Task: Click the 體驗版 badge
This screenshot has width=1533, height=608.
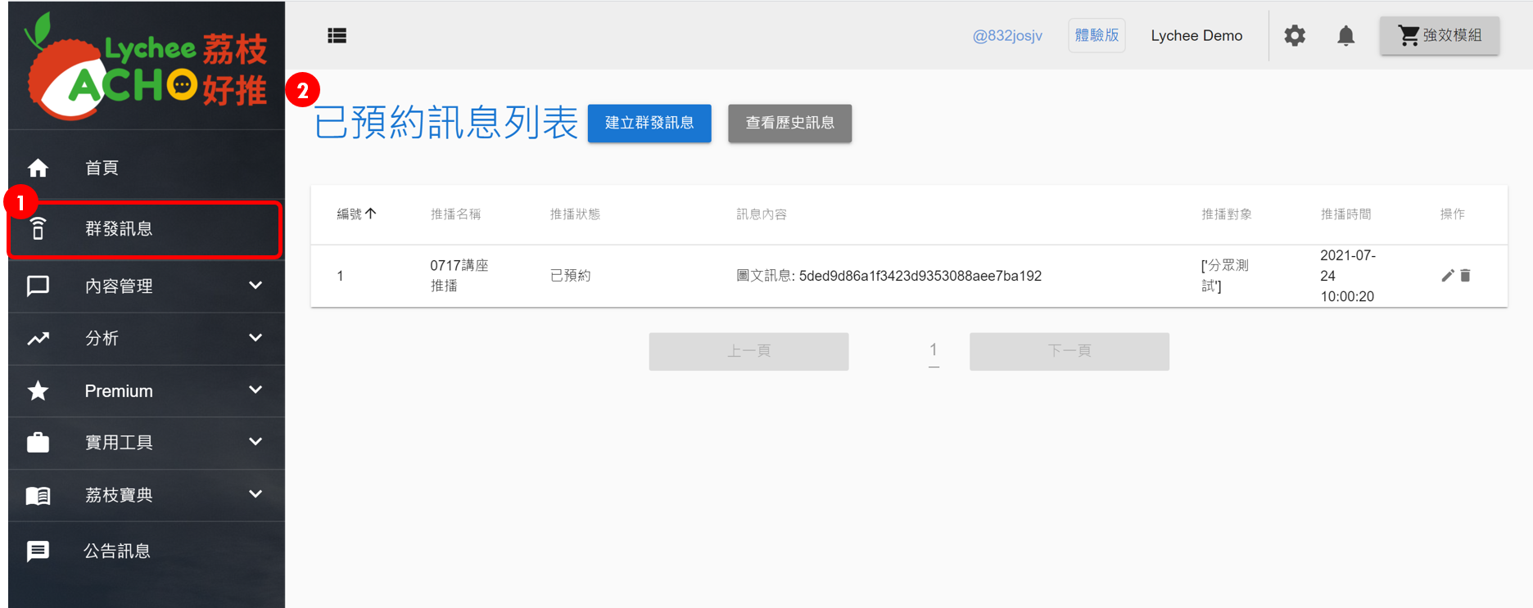Action: [1097, 35]
